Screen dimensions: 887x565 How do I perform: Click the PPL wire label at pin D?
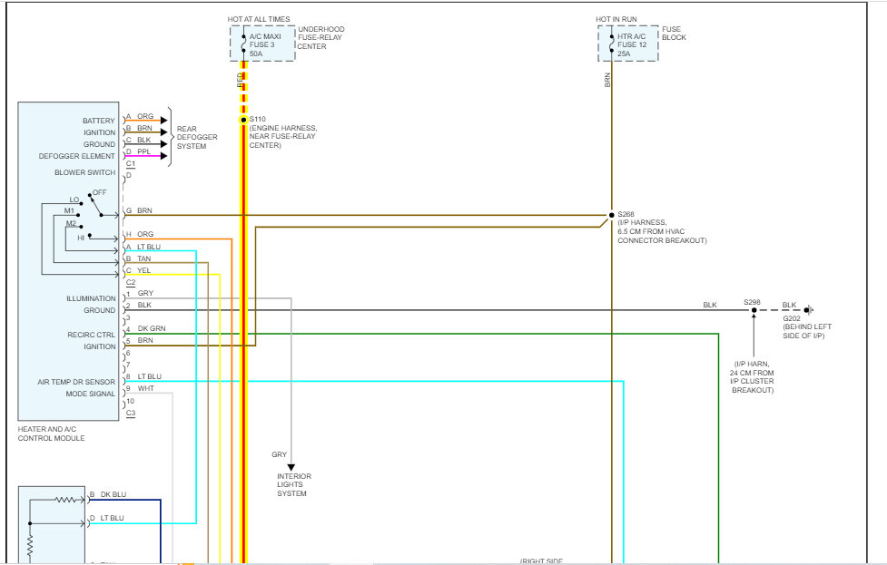pyautogui.click(x=143, y=151)
